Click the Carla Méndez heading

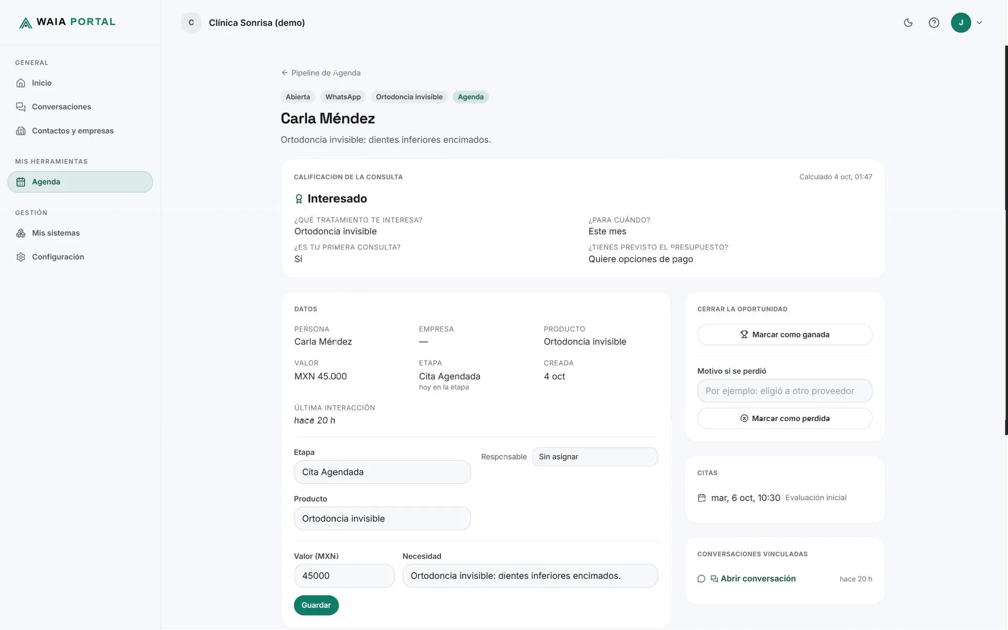click(x=328, y=119)
